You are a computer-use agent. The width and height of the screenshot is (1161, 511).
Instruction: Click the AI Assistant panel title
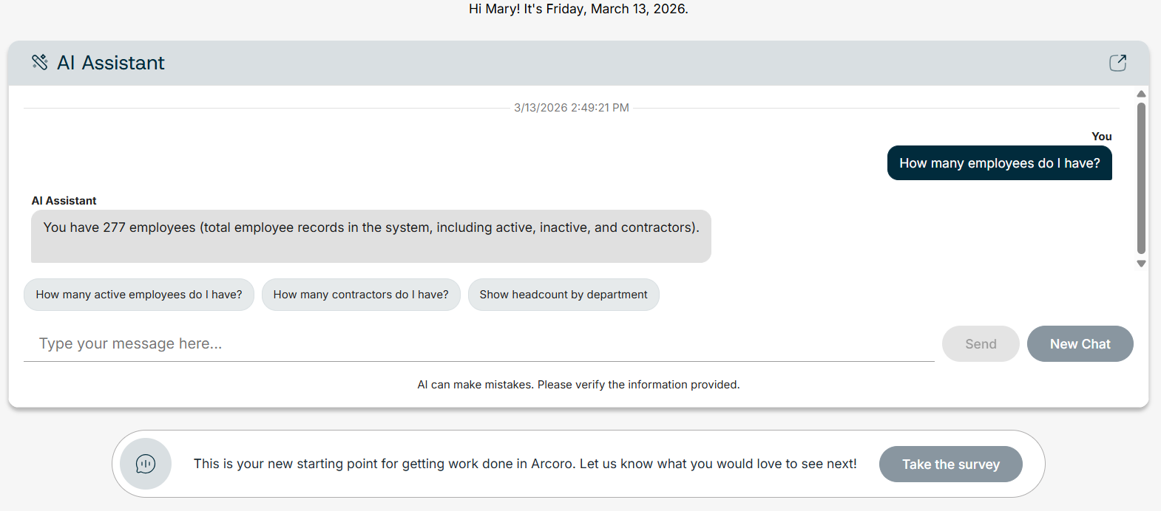pyautogui.click(x=111, y=63)
